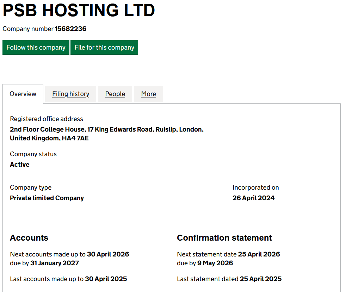Viewport: 346px width, 292px height.
Task: Click the Follow this company button
Action: click(36, 47)
